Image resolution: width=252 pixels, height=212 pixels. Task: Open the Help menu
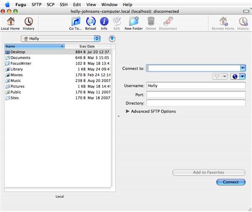pos(127,5)
